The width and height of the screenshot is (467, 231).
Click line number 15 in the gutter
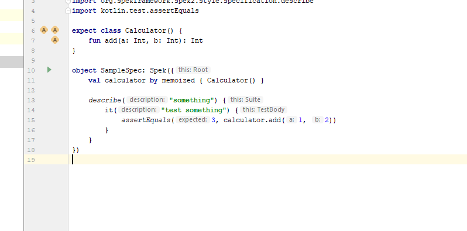pos(31,120)
